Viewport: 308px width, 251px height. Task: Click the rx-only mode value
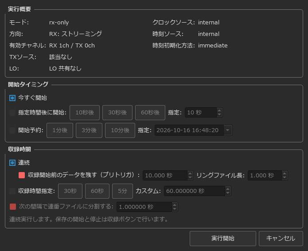[59, 23]
